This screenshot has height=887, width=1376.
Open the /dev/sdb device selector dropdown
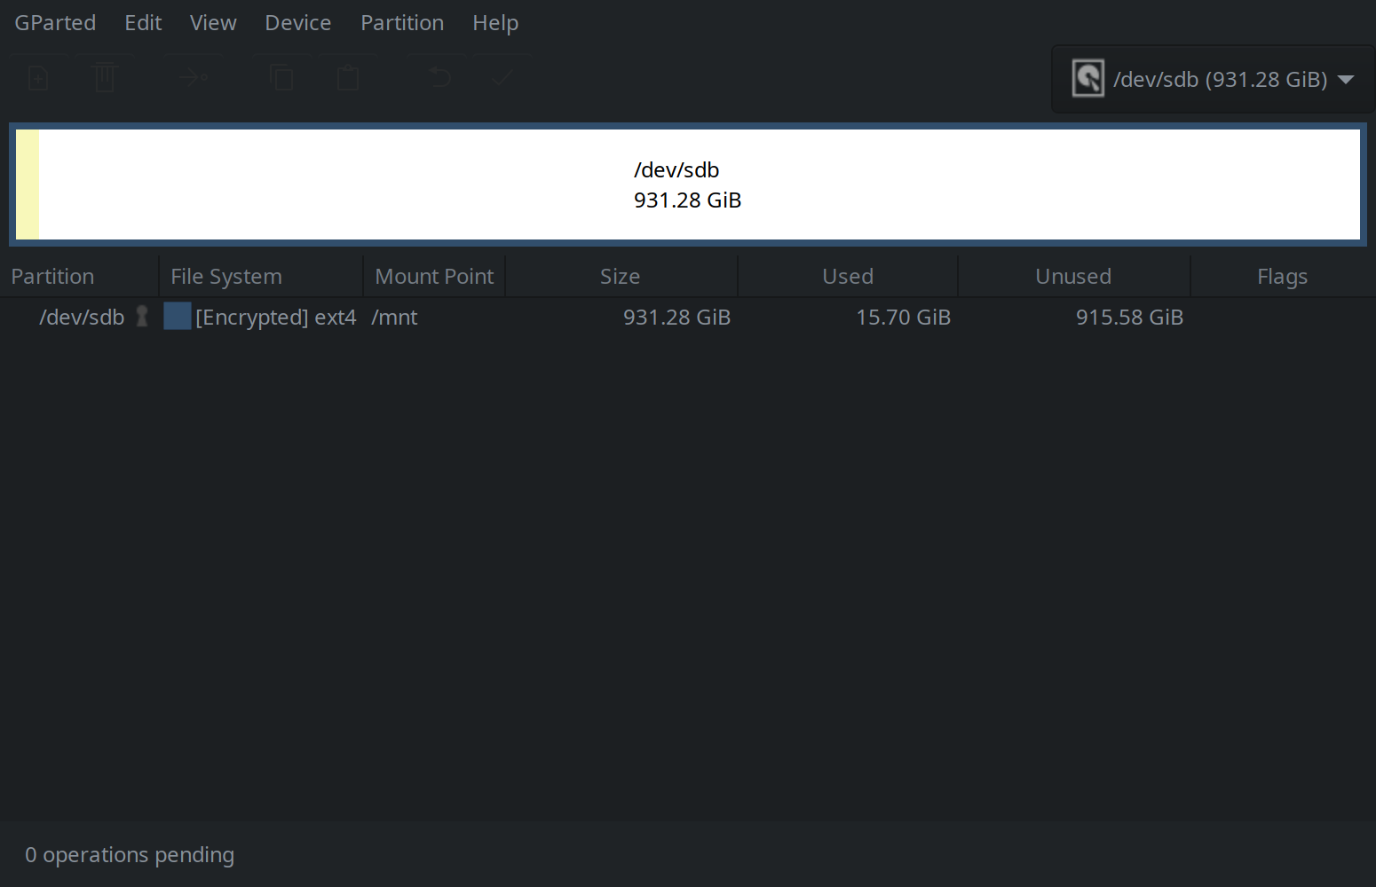click(x=1213, y=80)
